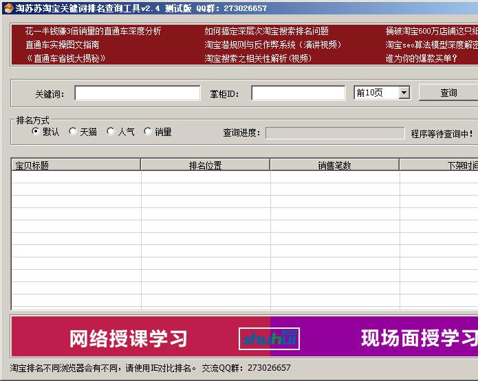Click the 程序等待查询中! status text
This screenshot has width=478, height=381.
pyautogui.click(x=442, y=133)
